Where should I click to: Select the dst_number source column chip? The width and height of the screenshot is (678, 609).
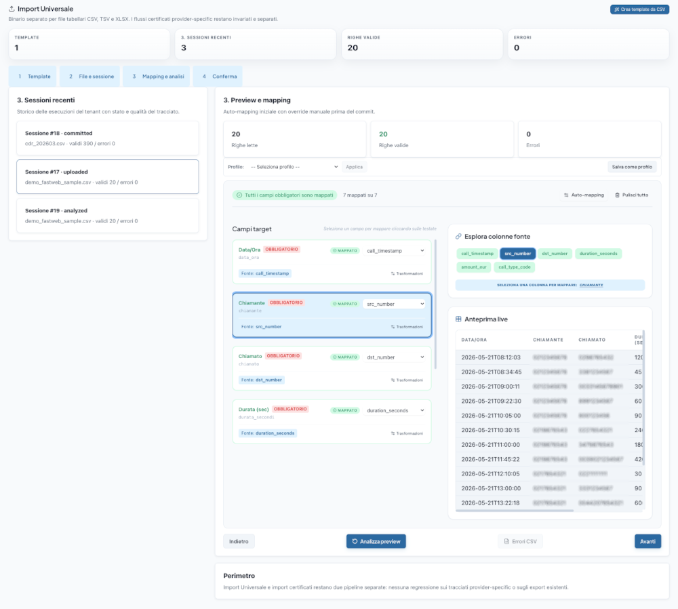[x=555, y=254]
